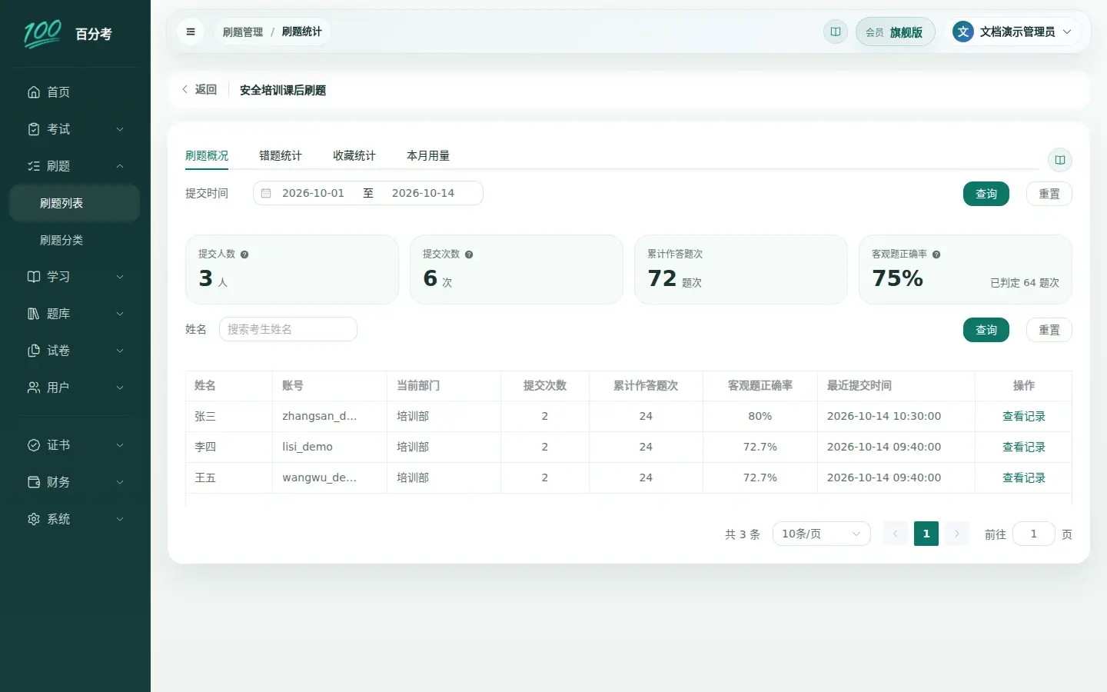1107x692 pixels.
Task: Open 查看记录 for 李四
Action: point(1024,447)
